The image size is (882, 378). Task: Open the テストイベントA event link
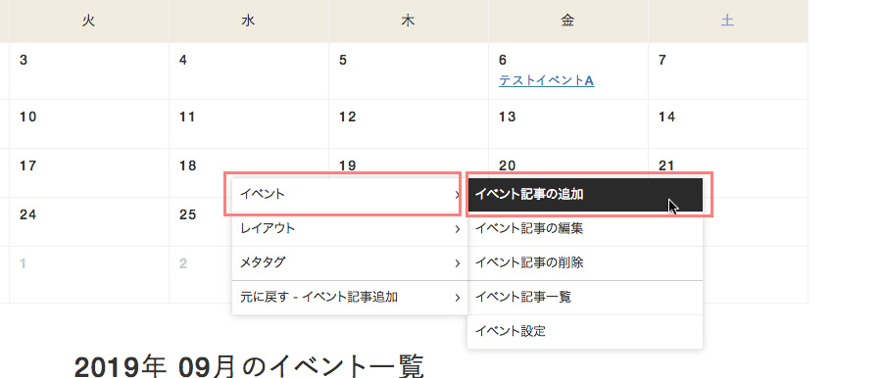(x=546, y=81)
